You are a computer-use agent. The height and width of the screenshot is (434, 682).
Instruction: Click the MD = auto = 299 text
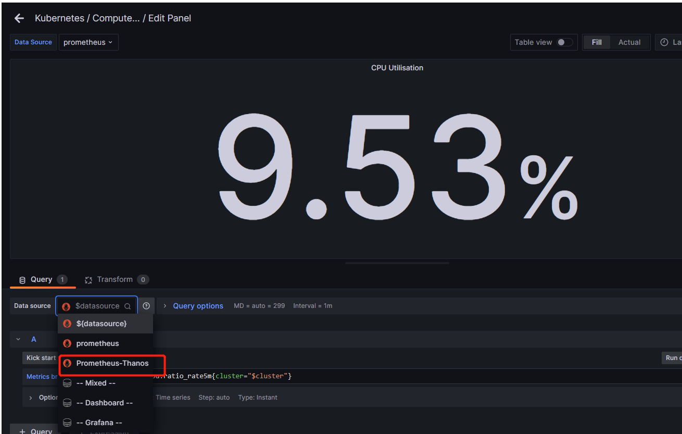(x=259, y=306)
